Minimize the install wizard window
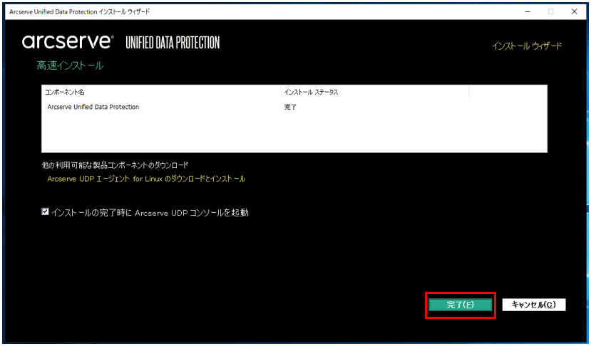This screenshot has width=591, height=346. pyautogui.click(x=527, y=11)
